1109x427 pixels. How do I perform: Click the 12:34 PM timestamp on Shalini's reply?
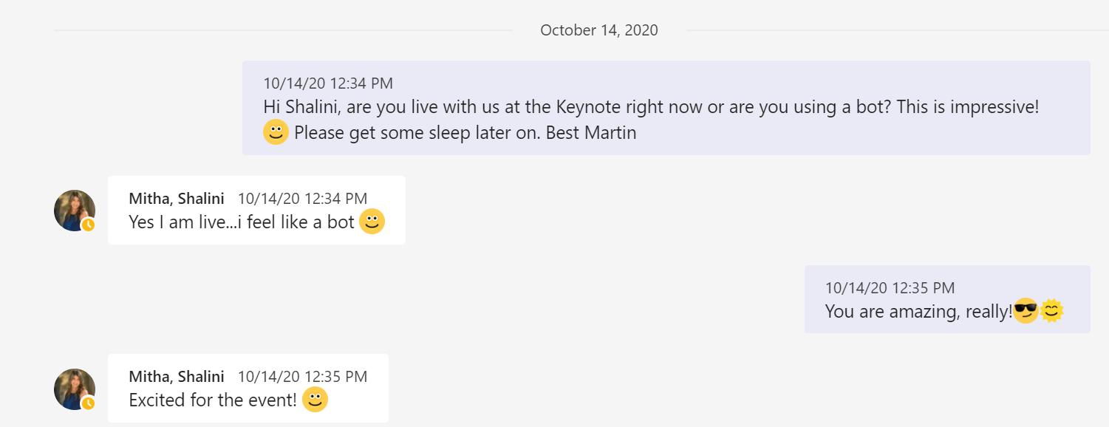[302, 198]
